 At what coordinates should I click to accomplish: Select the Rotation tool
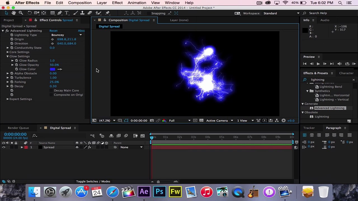click(x=29, y=13)
